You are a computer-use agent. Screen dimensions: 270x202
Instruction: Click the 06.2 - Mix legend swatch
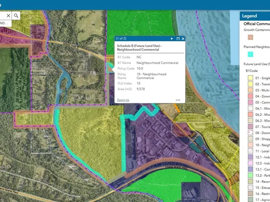point(251,114)
